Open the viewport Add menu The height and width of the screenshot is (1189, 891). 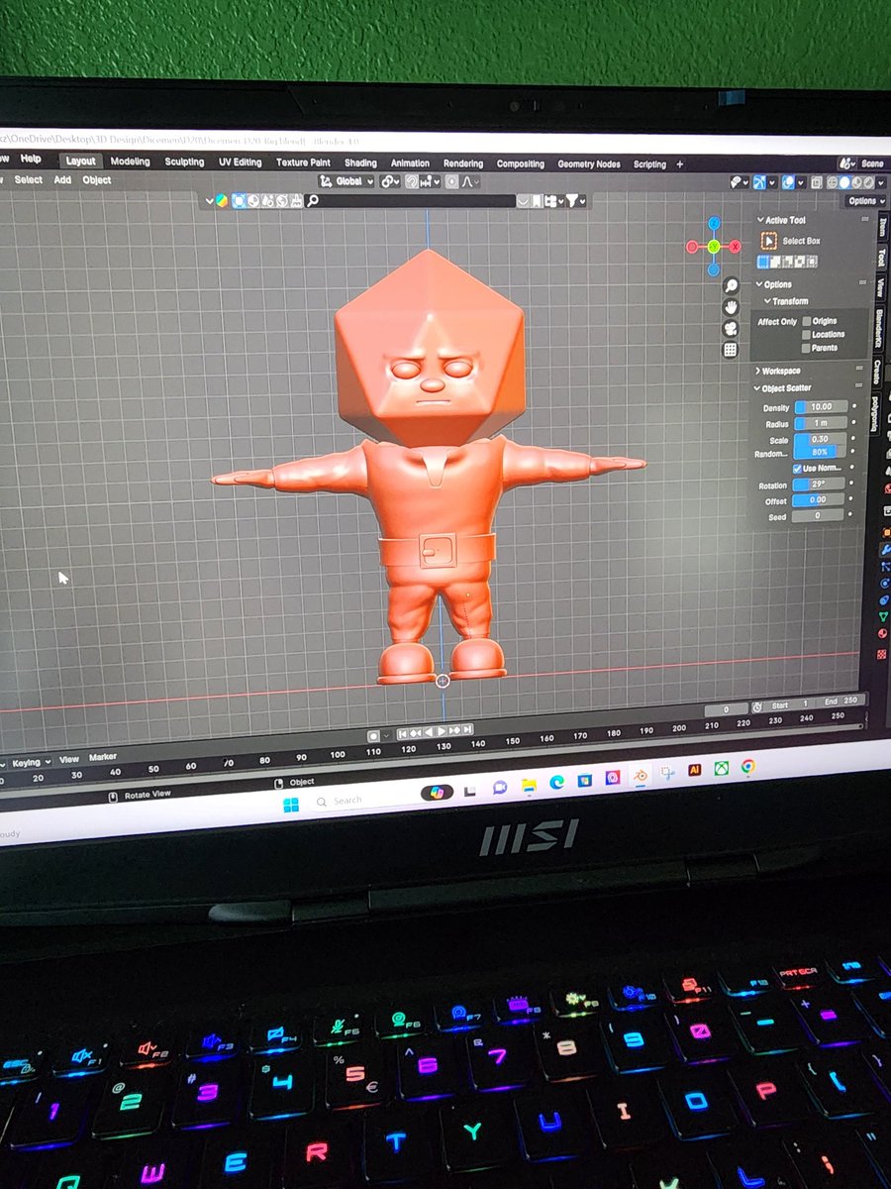pyautogui.click(x=62, y=179)
